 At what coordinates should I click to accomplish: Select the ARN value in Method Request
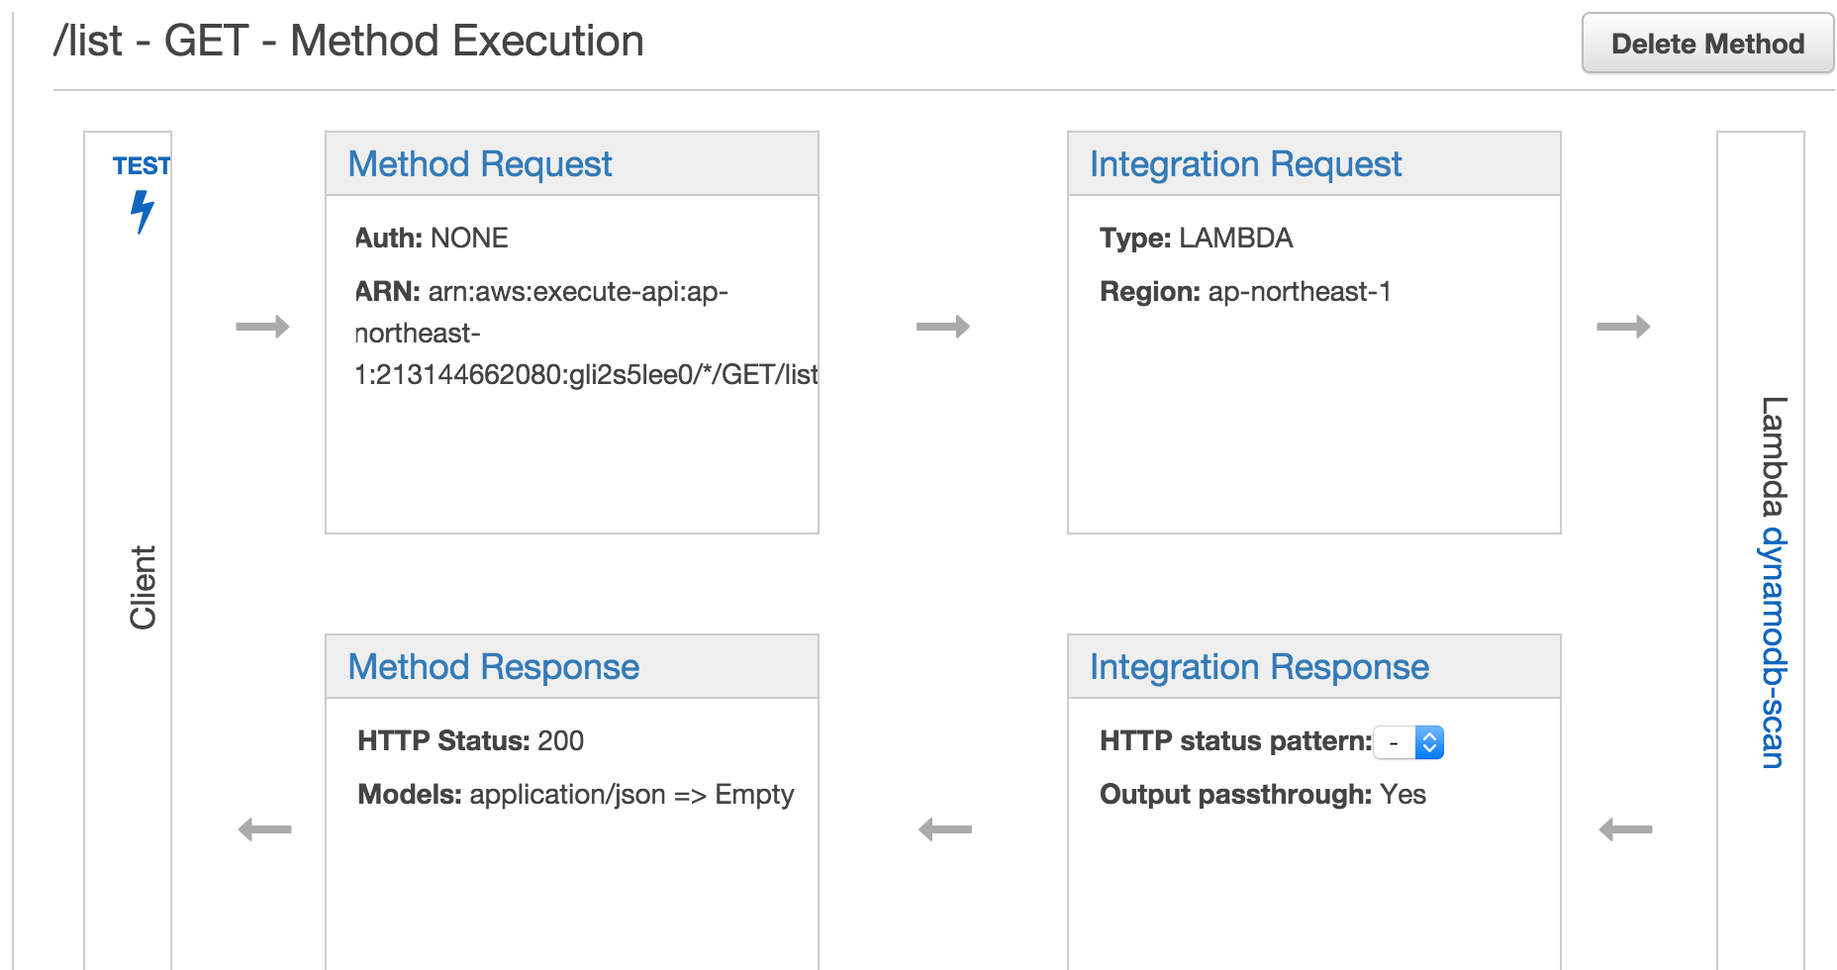tap(587, 333)
